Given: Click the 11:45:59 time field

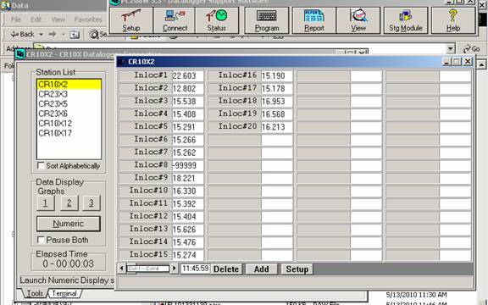Looking at the screenshot, I should pyautogui.click(x=195, y=269).
